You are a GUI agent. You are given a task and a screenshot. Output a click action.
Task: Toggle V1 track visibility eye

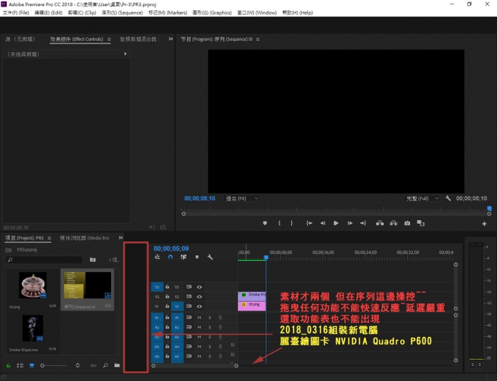click(199, 306)
